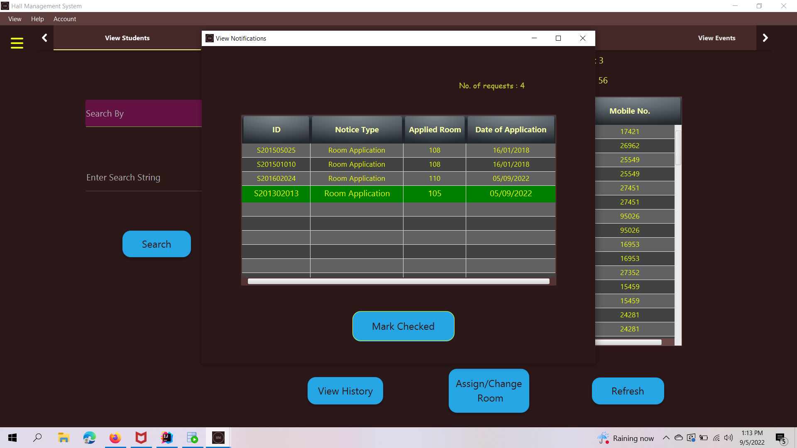Sort by Applied Room column header
This screenshot has height=448, width=797.
[435, 130]
